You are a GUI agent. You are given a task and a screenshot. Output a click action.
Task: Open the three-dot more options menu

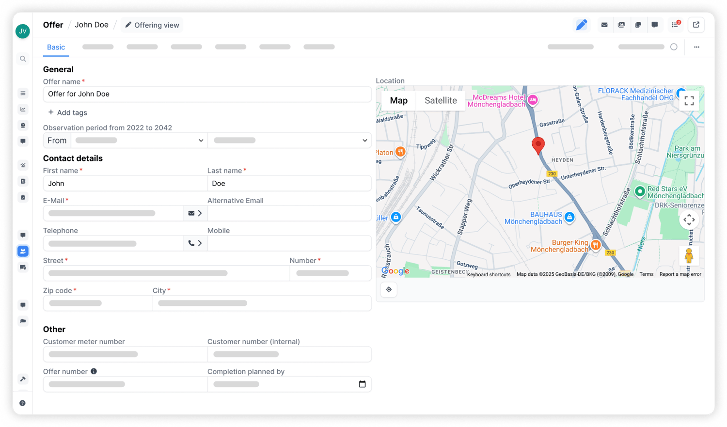pos(696,47)
